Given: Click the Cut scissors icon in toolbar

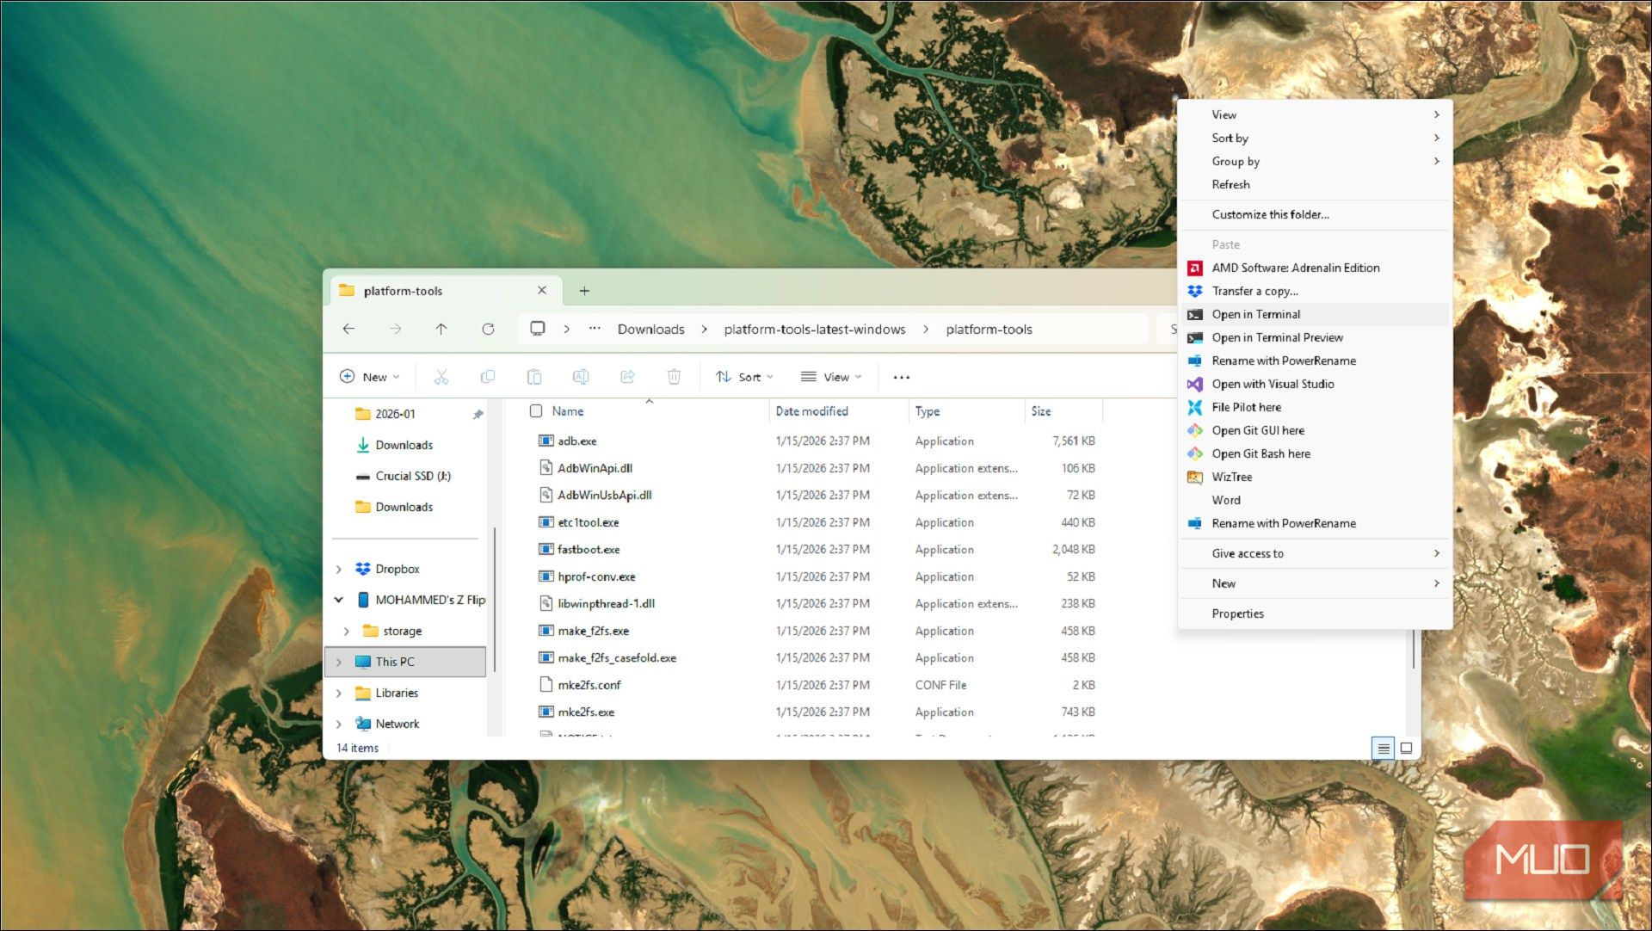Looking at the screenshot, I should [x=441, y=377].
